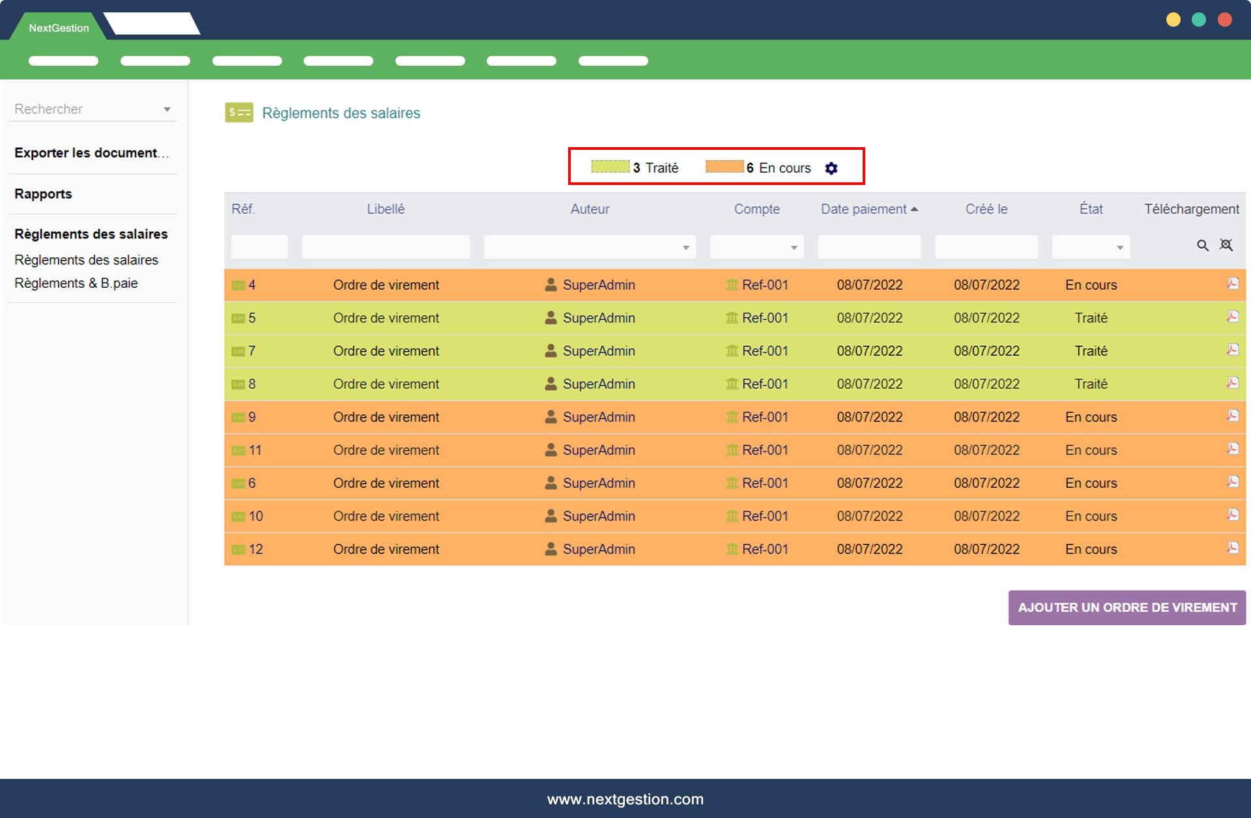Sort by Date paiement column header

[x=863, y=209]
